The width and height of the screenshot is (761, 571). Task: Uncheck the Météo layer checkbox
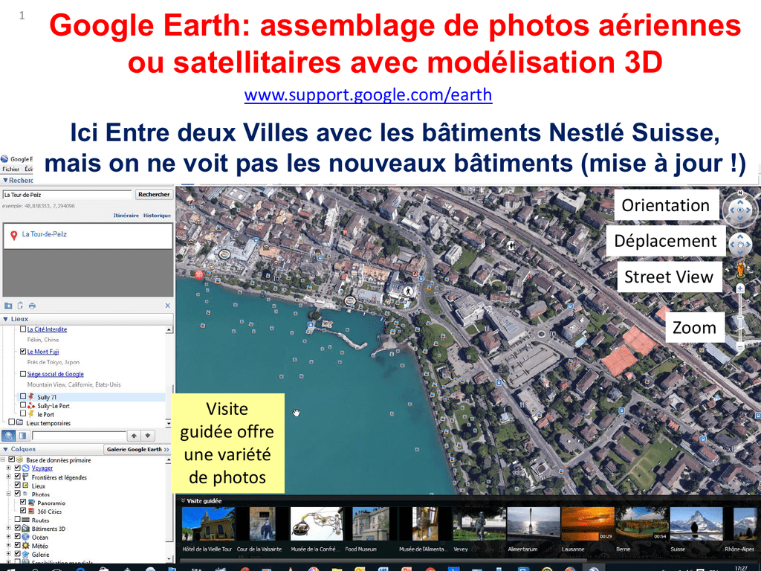[18, 545]
